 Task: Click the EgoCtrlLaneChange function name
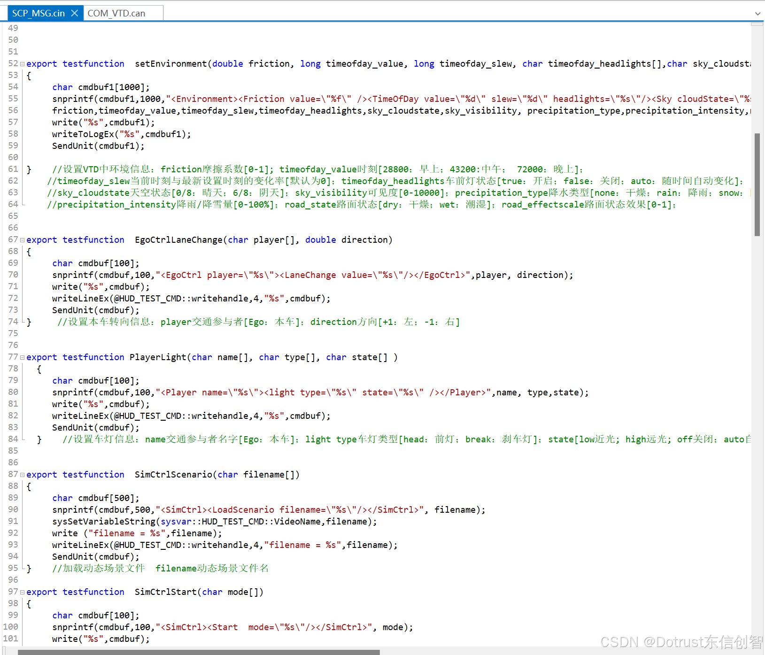point(178,239)
